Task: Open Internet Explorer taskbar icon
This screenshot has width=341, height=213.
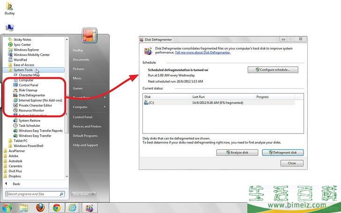Action: 73,208
